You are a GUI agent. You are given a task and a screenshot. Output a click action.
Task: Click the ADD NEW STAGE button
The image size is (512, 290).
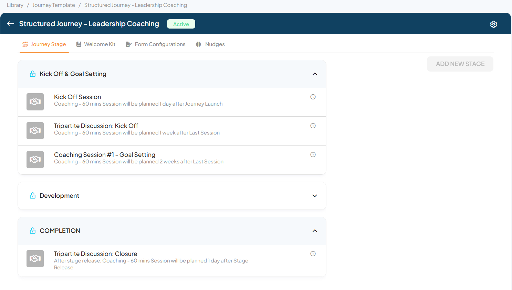click(x=460, y=64)
